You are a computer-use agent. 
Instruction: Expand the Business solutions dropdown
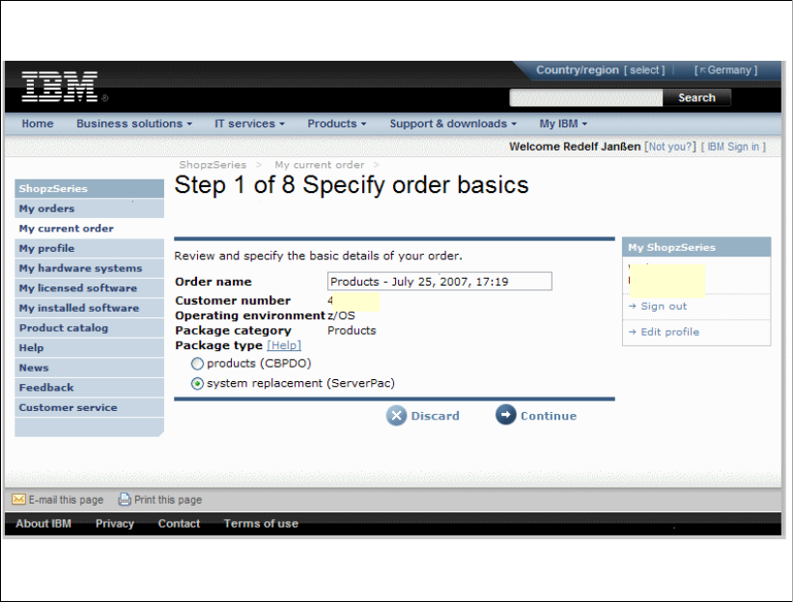click(x=134, y=123)
